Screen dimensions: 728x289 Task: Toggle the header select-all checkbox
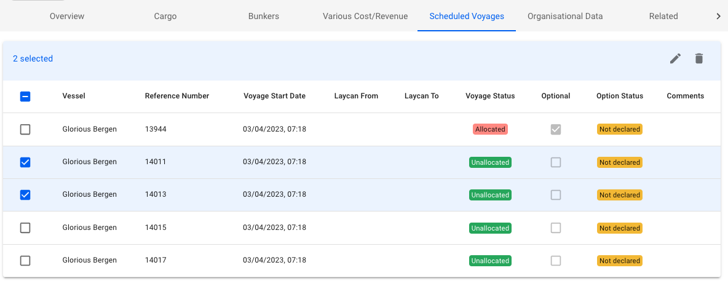tap(25, 96)
